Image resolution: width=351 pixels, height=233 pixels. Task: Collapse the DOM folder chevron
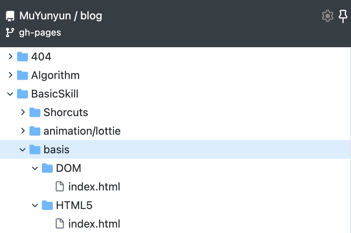[x=35, y=168]
